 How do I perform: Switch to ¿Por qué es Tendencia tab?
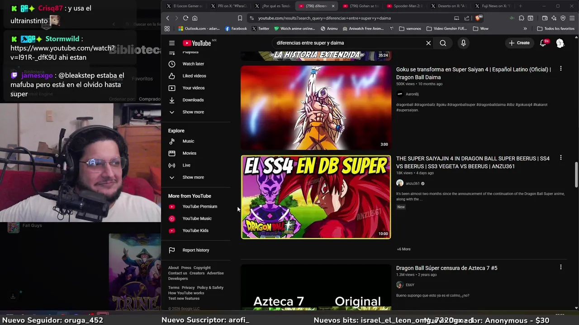coord(273,6)
